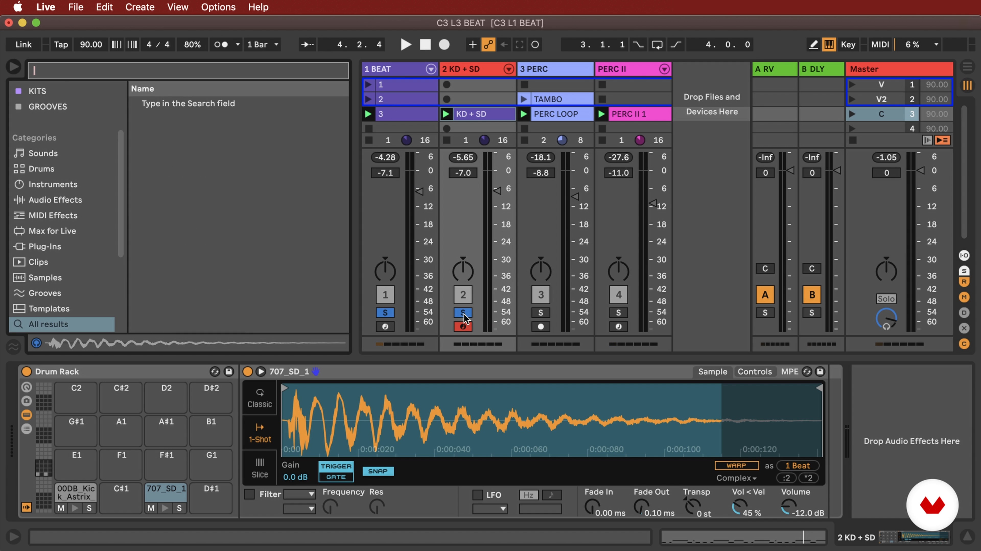Viewport: 981px width, 551px height.
Task: Click the Tap tempo button
Action: coord(61,44)
